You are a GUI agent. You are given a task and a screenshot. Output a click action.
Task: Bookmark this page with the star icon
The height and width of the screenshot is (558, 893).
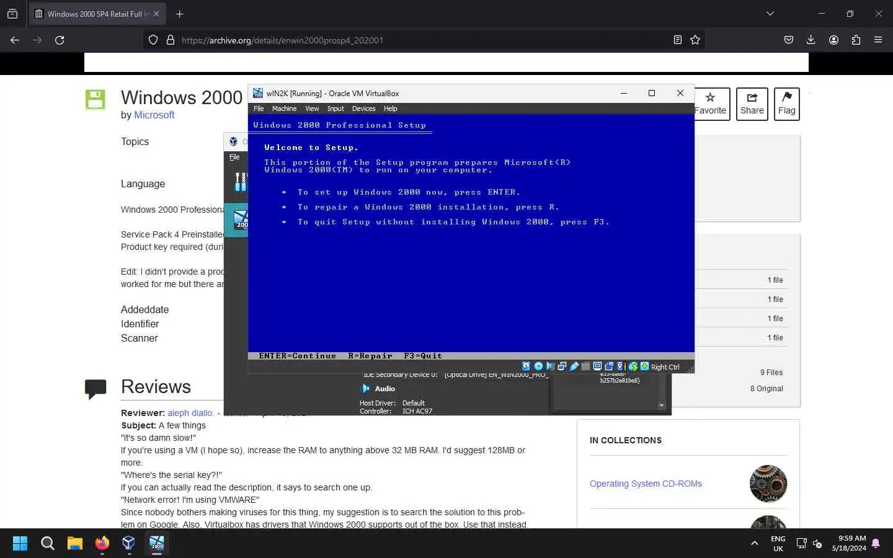[x=695, y=40]
